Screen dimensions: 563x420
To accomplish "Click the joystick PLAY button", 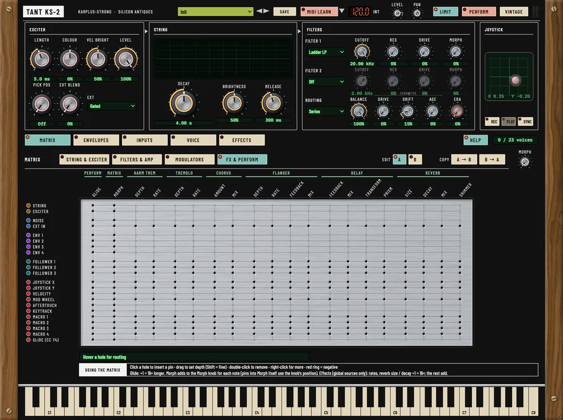I will coord(509,122).
